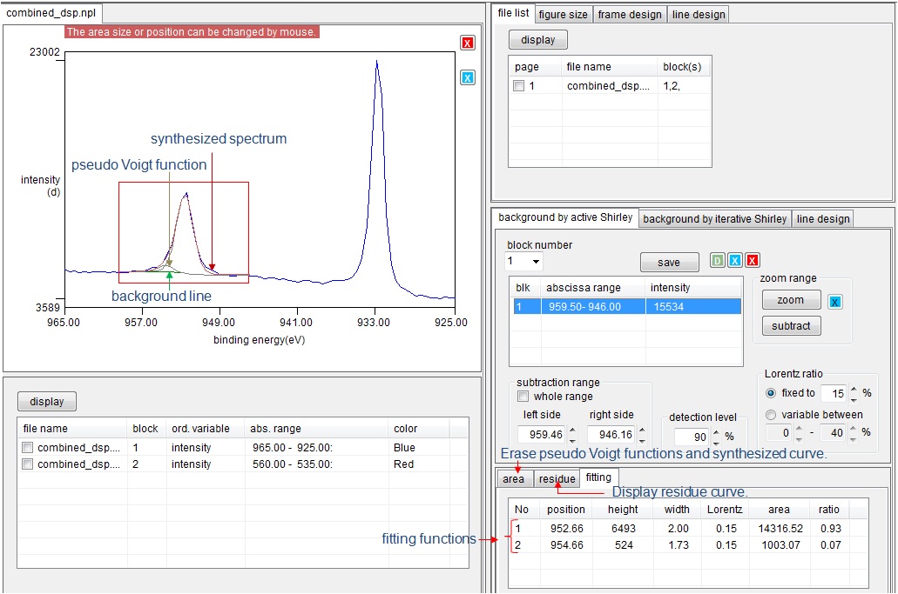Click the save button
This screenshot has width=898, height=594.
[x=669, y=262]
